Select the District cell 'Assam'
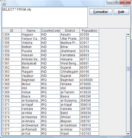The image size is (132, 138). pyautogui.click(x=70, y=35)
